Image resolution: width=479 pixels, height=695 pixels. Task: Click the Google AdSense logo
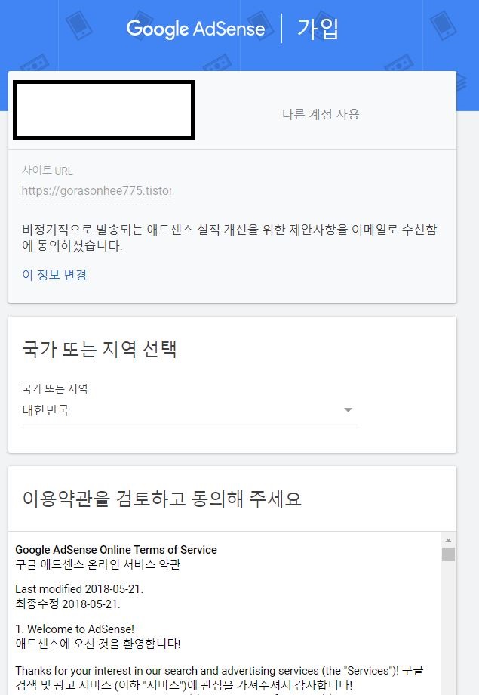coord(195,29)
